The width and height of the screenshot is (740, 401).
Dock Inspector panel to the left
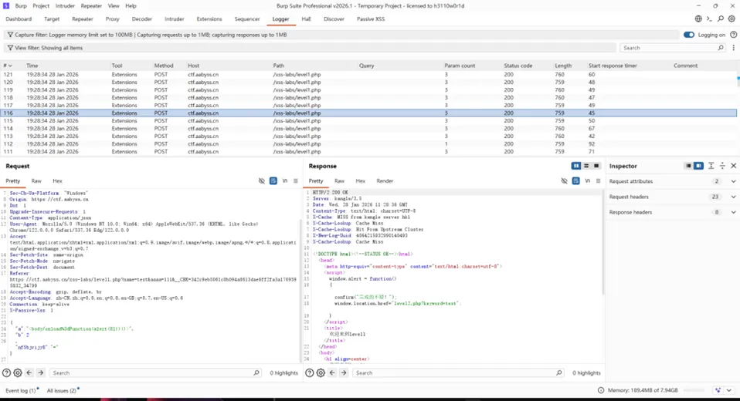pos(688,166)
